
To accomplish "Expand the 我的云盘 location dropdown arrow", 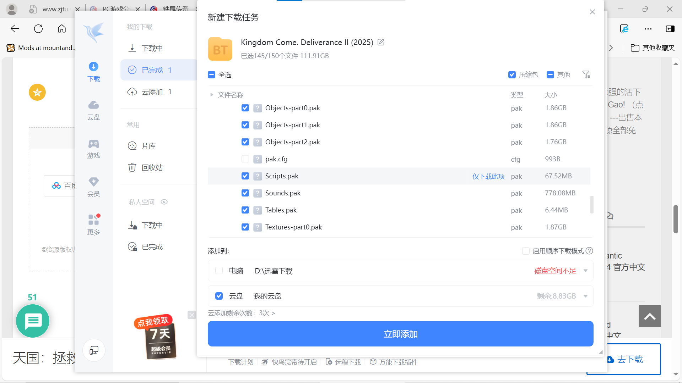I will pos(585,296).
